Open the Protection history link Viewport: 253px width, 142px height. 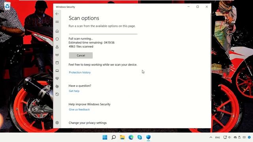(x=80, y=73)
